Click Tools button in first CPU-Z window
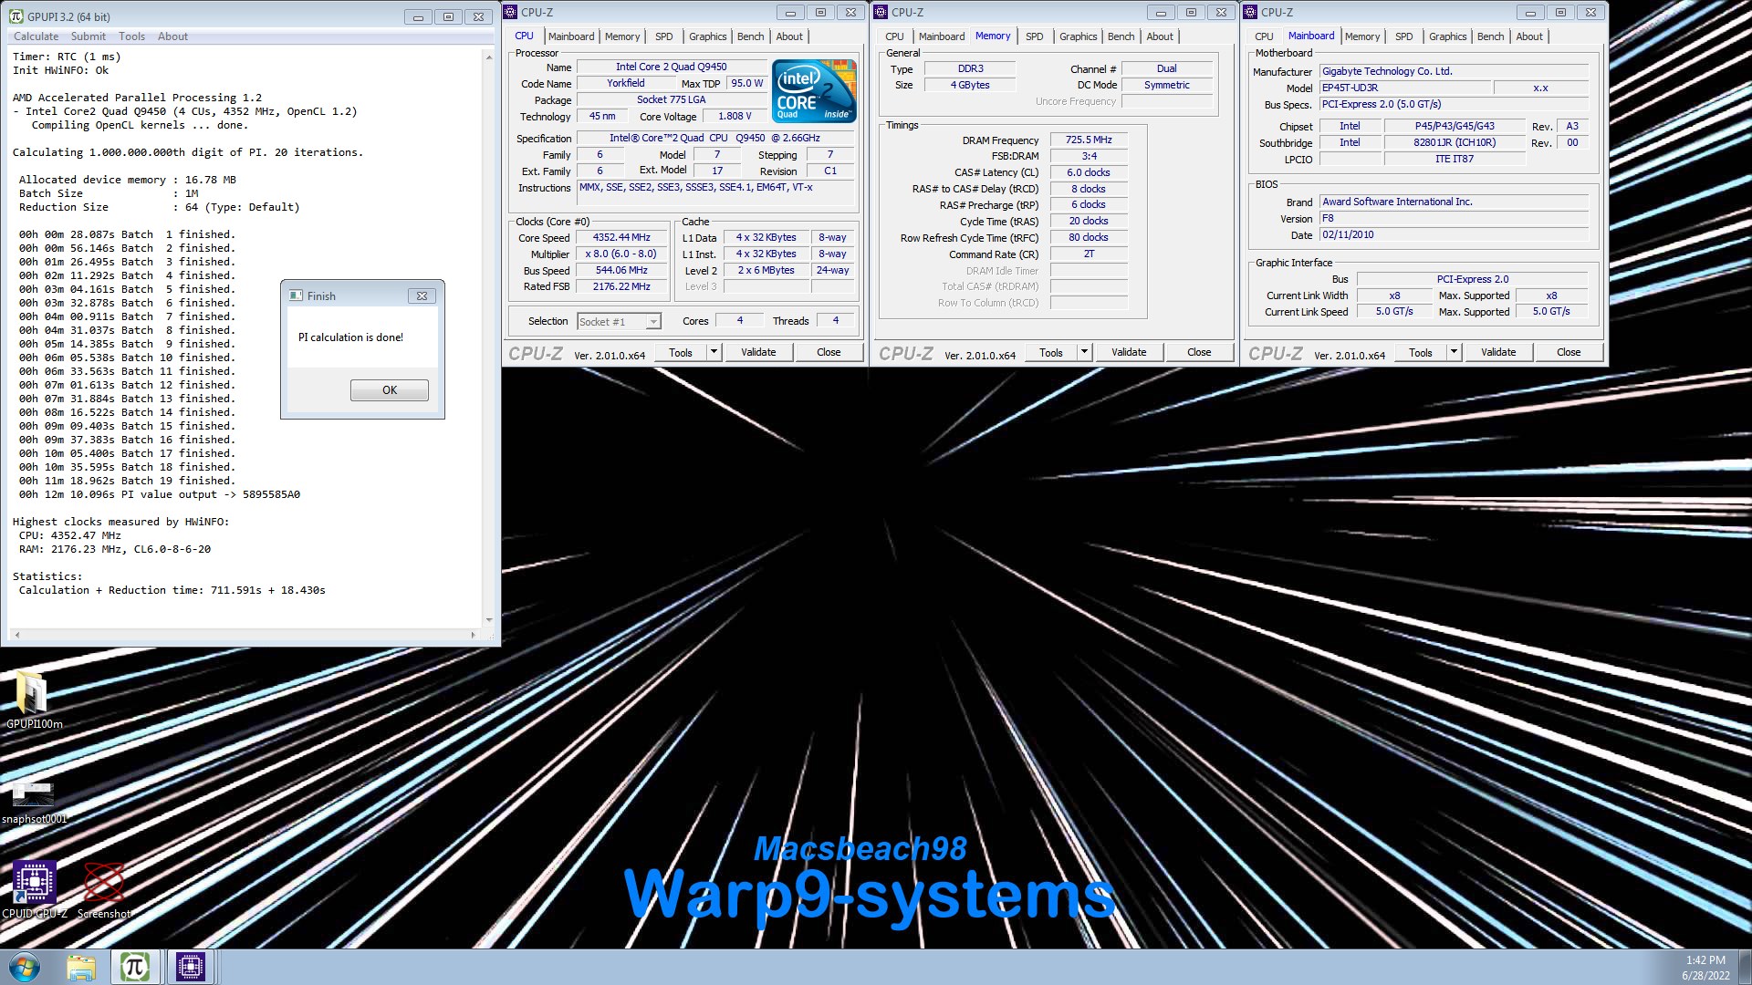This screenshot has height=985, width=1752. [x=681, y=352]
